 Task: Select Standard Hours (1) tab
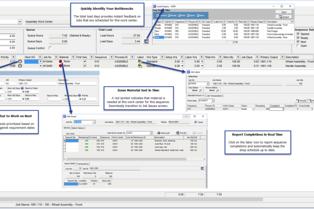[196, 96]
